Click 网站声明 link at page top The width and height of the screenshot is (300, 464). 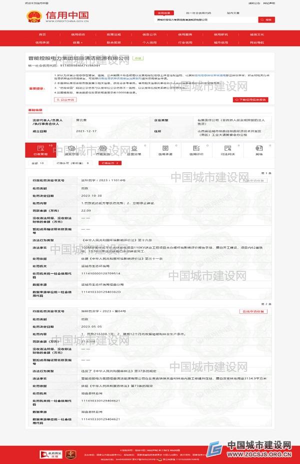click(x=269, y=4)
